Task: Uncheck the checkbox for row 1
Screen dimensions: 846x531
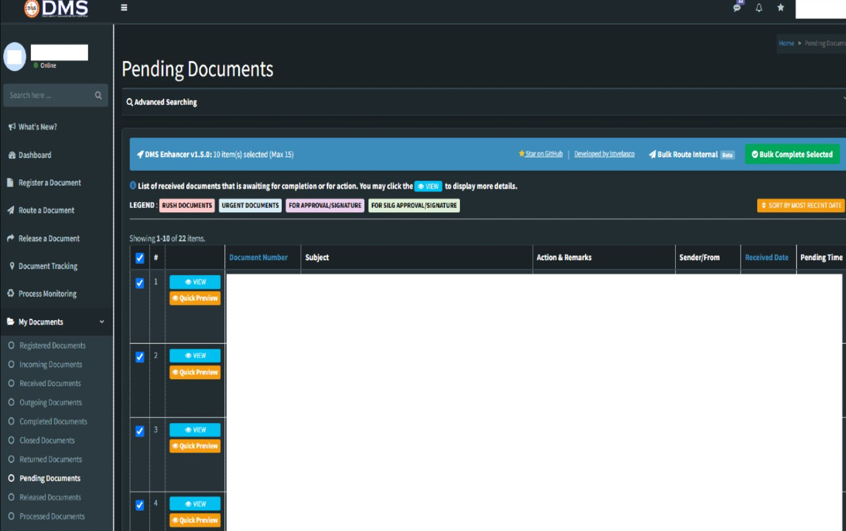Action: pyautogui.click(x=139, y=283)
